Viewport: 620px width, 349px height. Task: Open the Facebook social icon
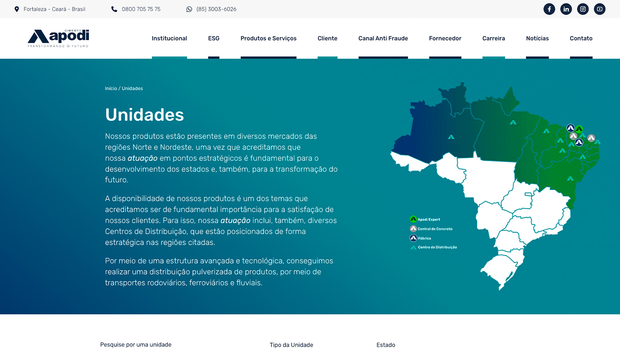click(x=549, y=9)
